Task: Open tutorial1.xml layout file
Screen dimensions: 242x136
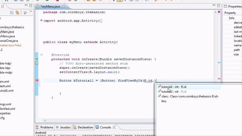Action: (x=7, y=91)
